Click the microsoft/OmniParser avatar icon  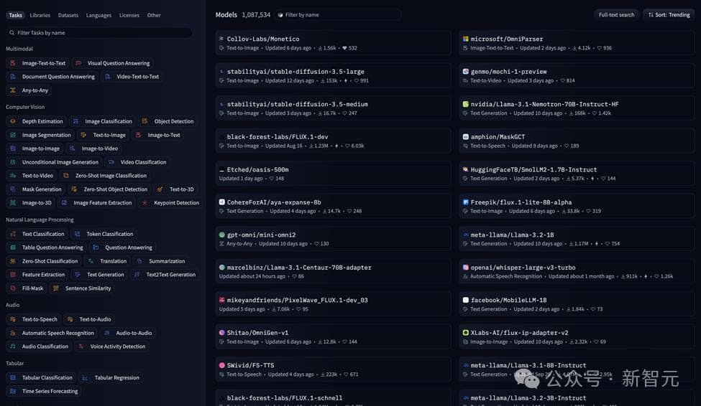(466, 39)
